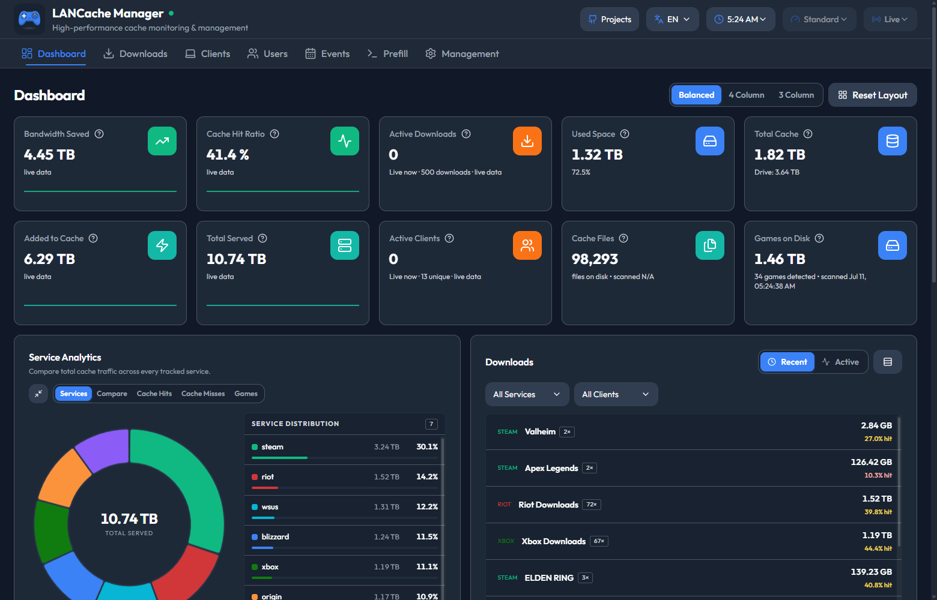Click the Added to Cache help icon
This screenshot has height=600, width=937.
click(93, 238)
